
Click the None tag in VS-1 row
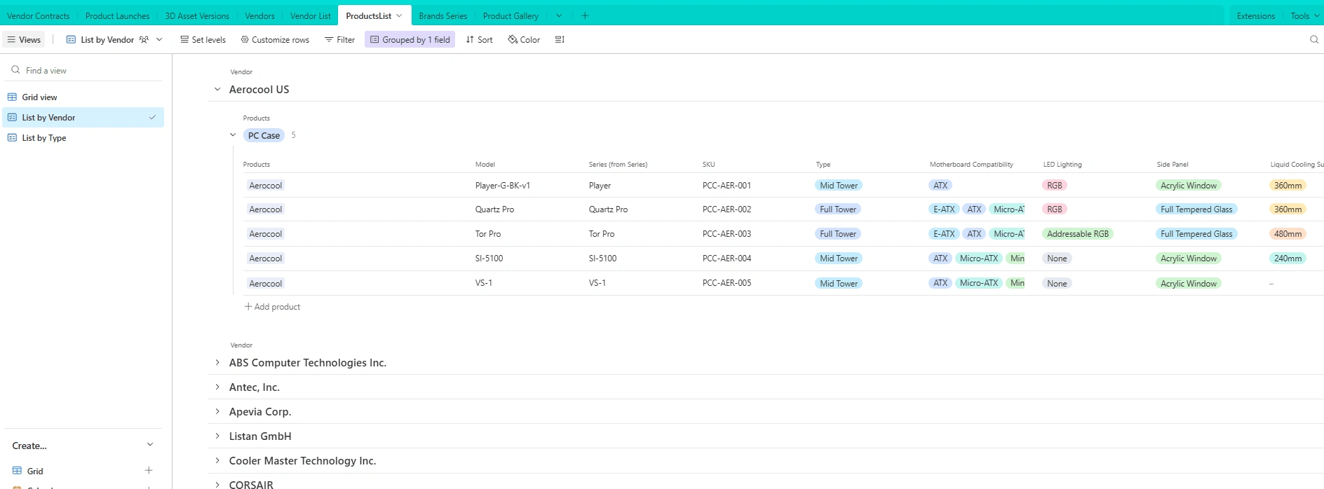point(1057,284)
